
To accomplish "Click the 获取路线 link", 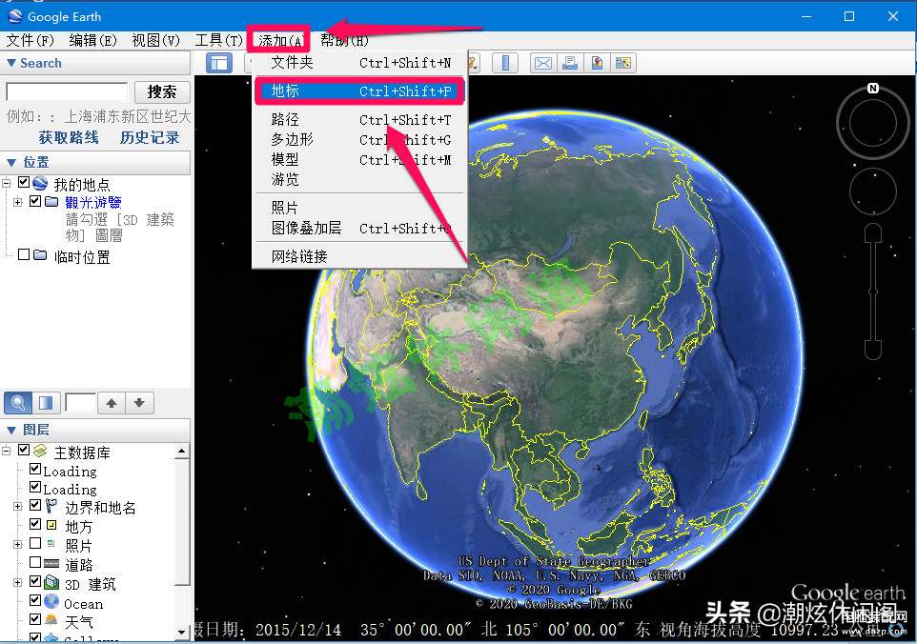I will [x=69, y=137].
